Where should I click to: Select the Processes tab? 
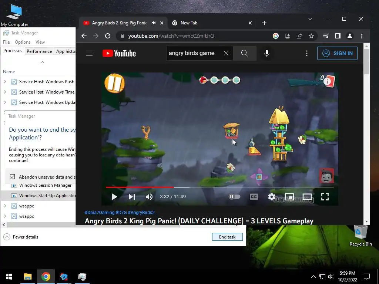(x=13, y=51)
